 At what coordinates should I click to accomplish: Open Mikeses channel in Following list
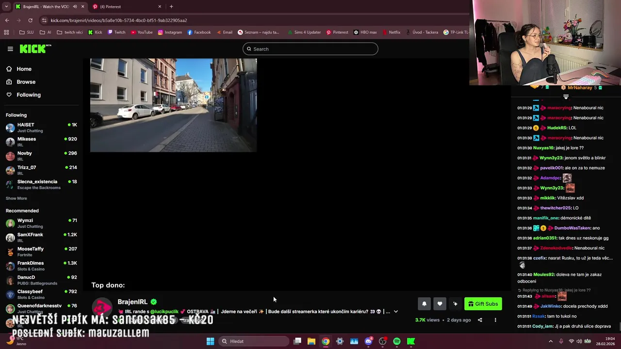41,142
